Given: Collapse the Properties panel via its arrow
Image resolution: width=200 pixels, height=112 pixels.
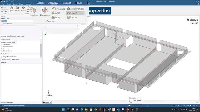Looking at the screenshot, I should tap(41, 62).
